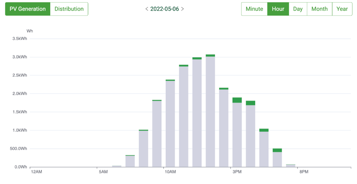This screenshot has height=184, width=357.
Task: Advance to the next date using right arrow
Action: point(182,9)
